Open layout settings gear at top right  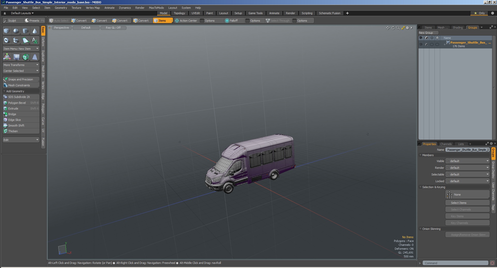(492, 13)
